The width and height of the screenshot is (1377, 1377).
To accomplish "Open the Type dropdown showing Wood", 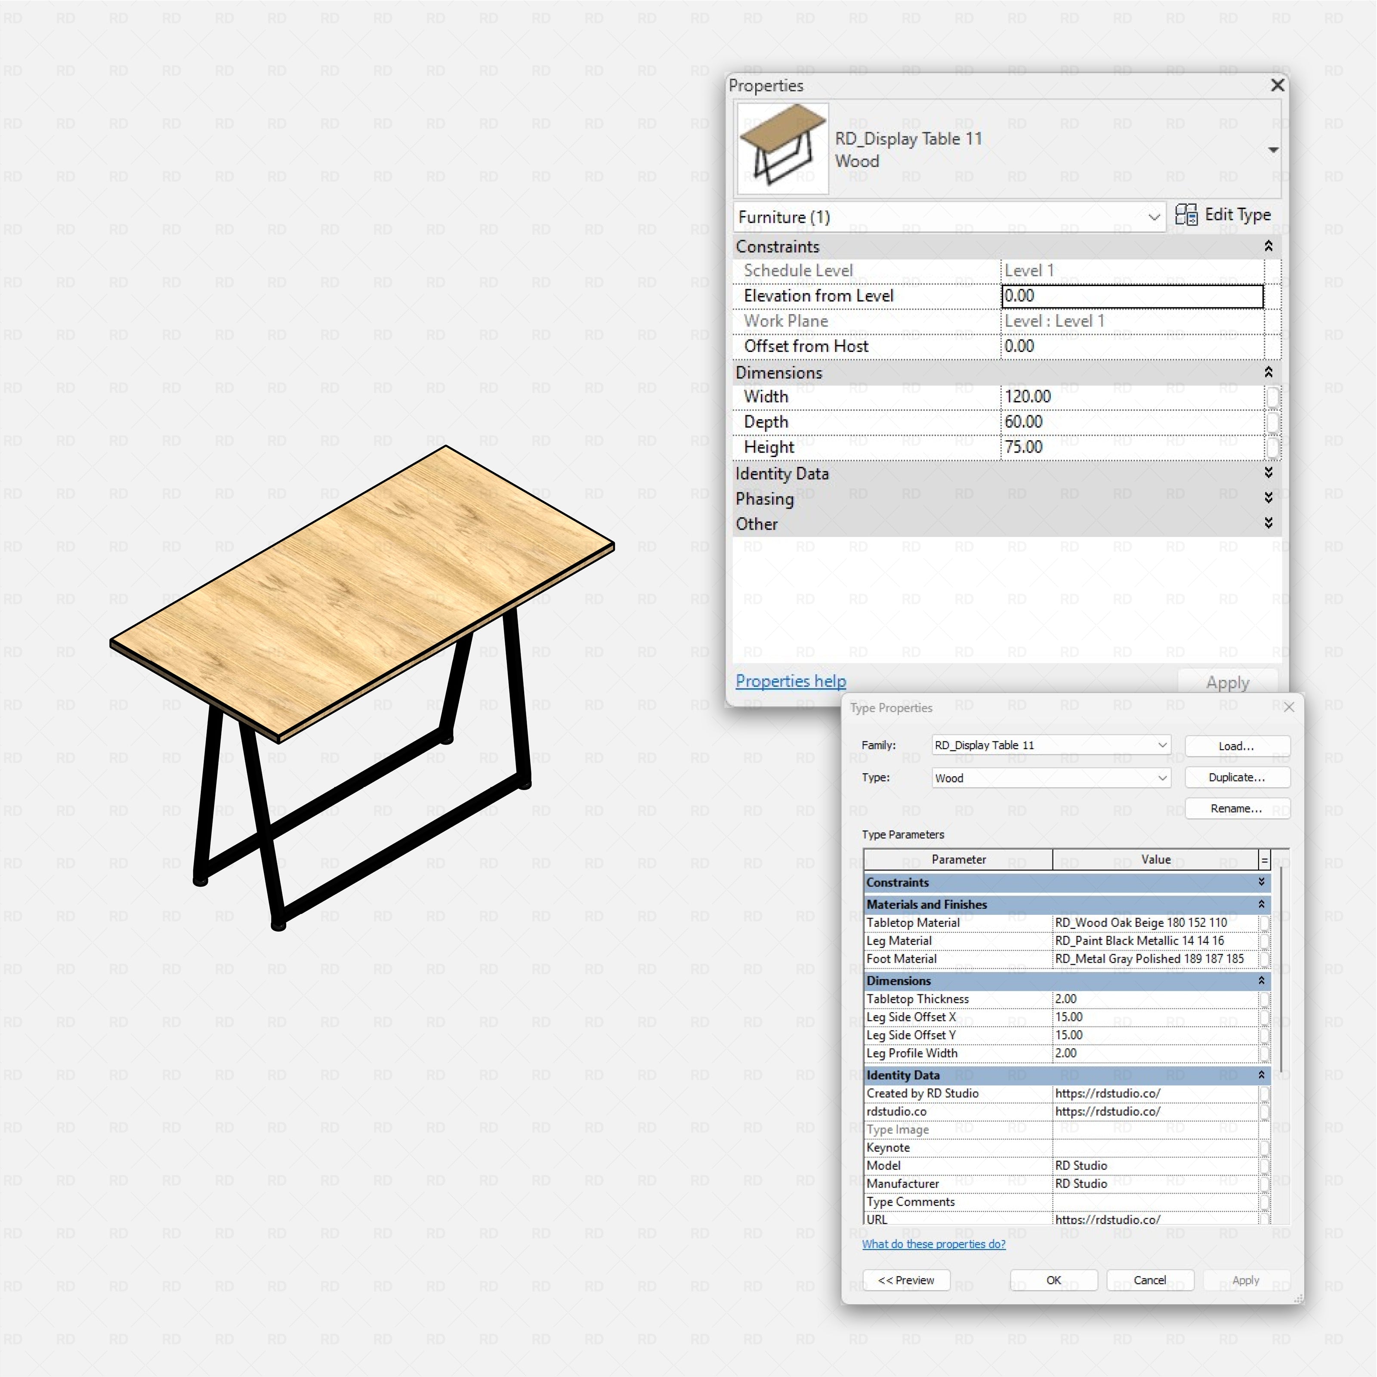I will point(1051,778).
